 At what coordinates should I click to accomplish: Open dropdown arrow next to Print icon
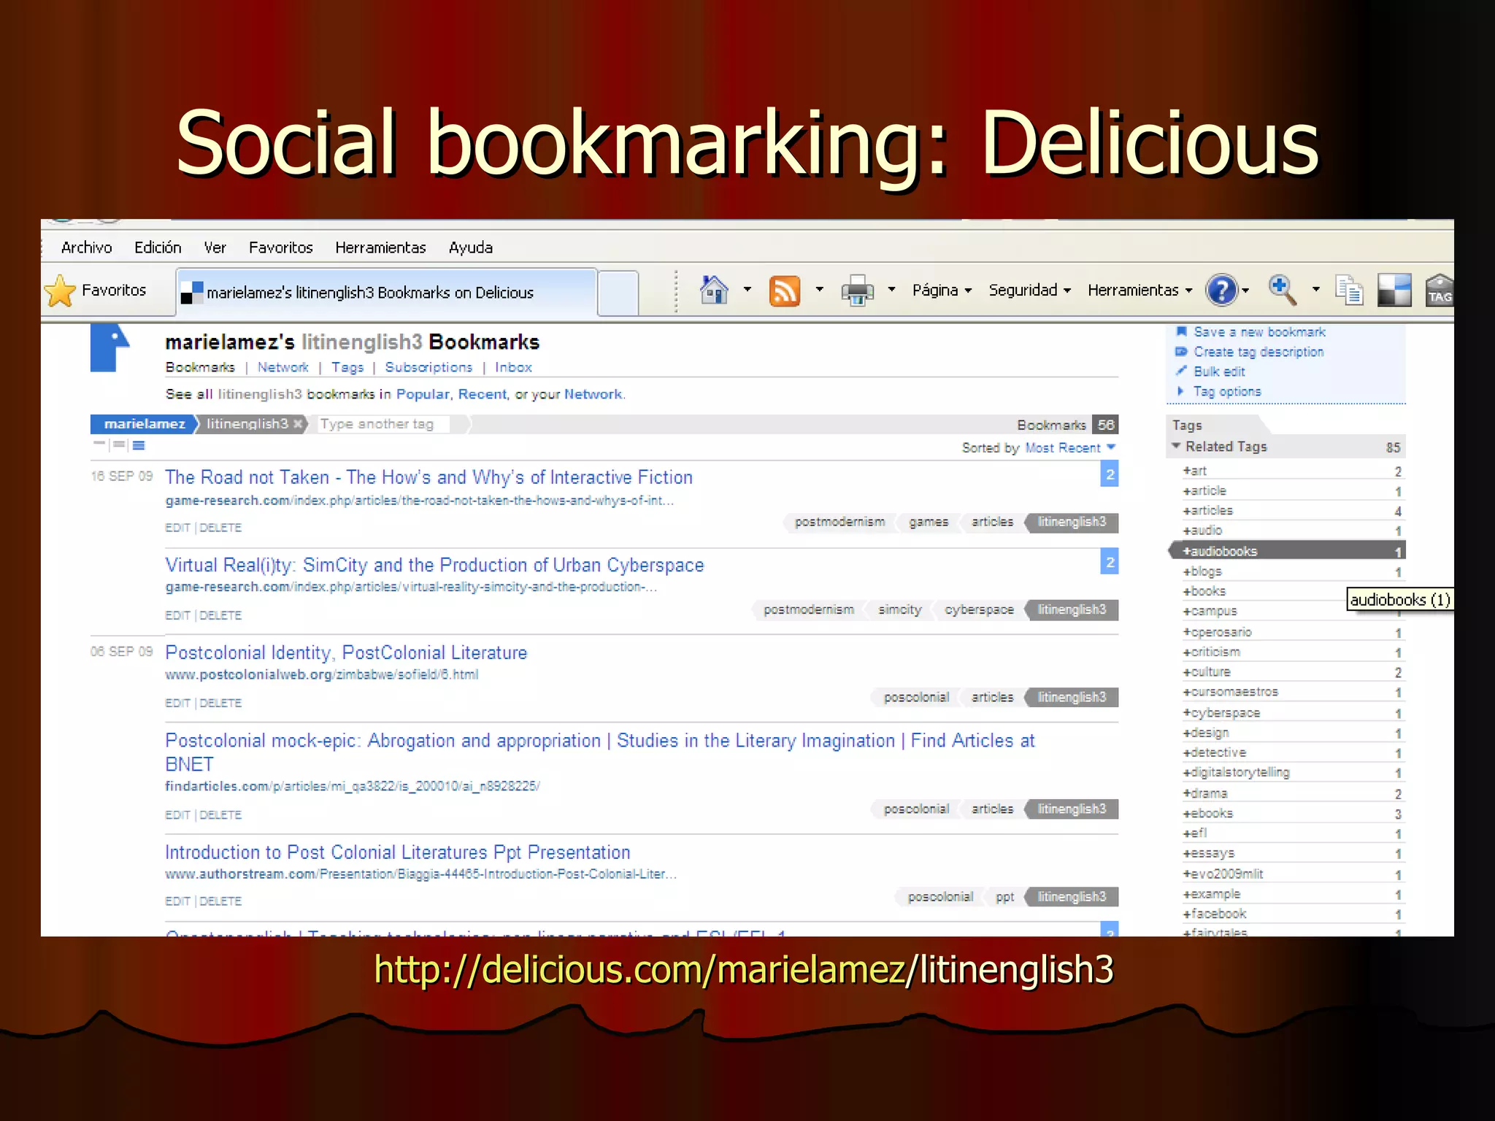[x=891, y=290]
